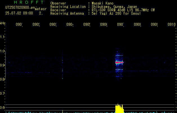The image size is (177, 113).
Task: Click the 0.8 frequency axis label
Action: coord(2,79)
